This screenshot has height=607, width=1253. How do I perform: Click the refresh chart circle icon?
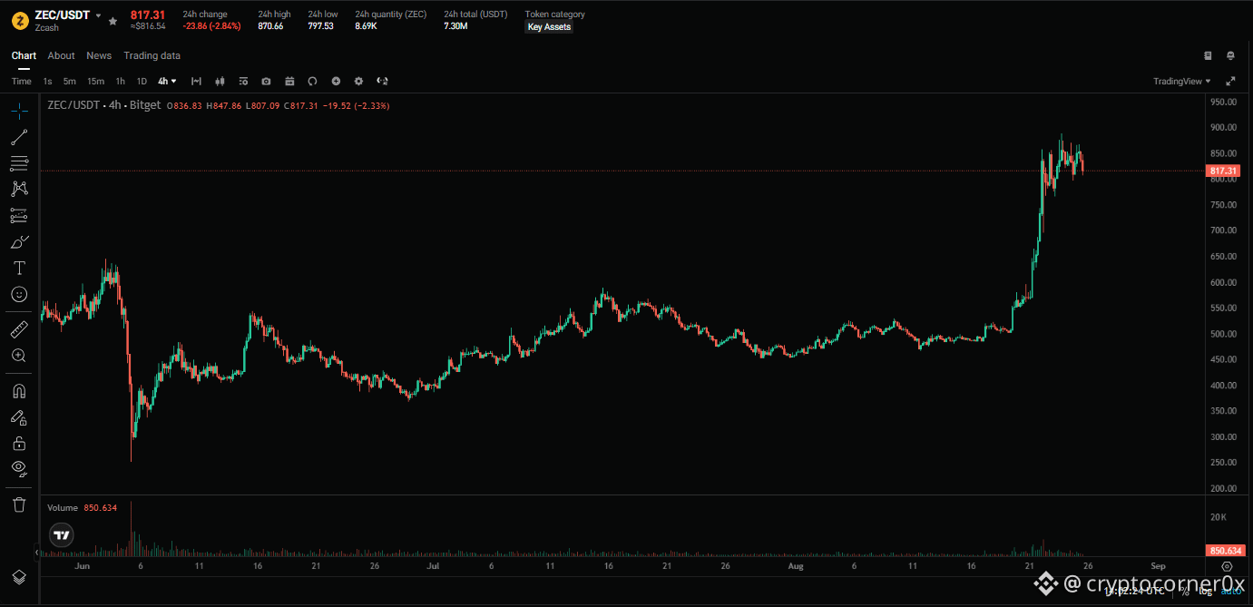tap(312, 81)
